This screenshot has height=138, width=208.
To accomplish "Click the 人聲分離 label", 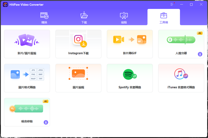I will click(x=181, y=53).
